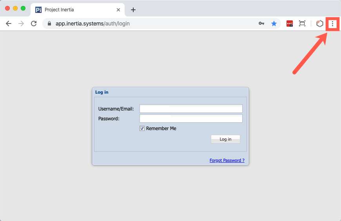Open Chrome's three-dot menu
This screenshot has height=221, width=341.
[332, 24]
